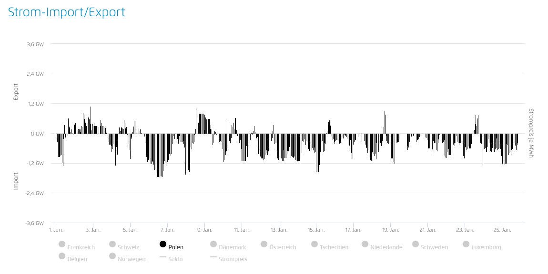Disable the black Polen legend dot
This screenshot has height=274, width=548.
[163, 244]
